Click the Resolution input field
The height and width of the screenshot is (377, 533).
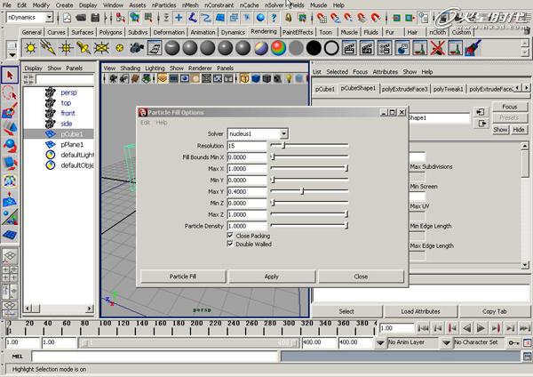[x=247, y=146]
